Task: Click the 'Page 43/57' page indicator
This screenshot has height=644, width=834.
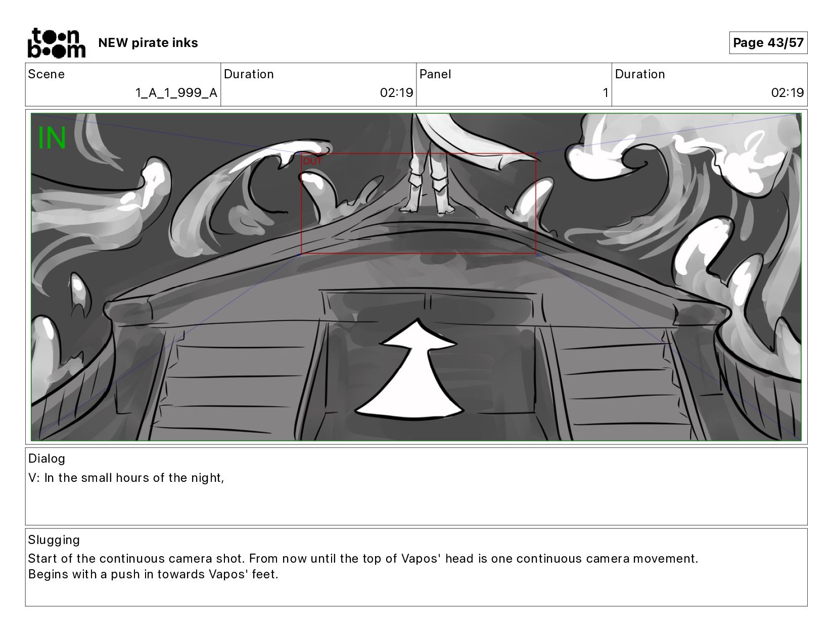Action: [x=768, y=43]
